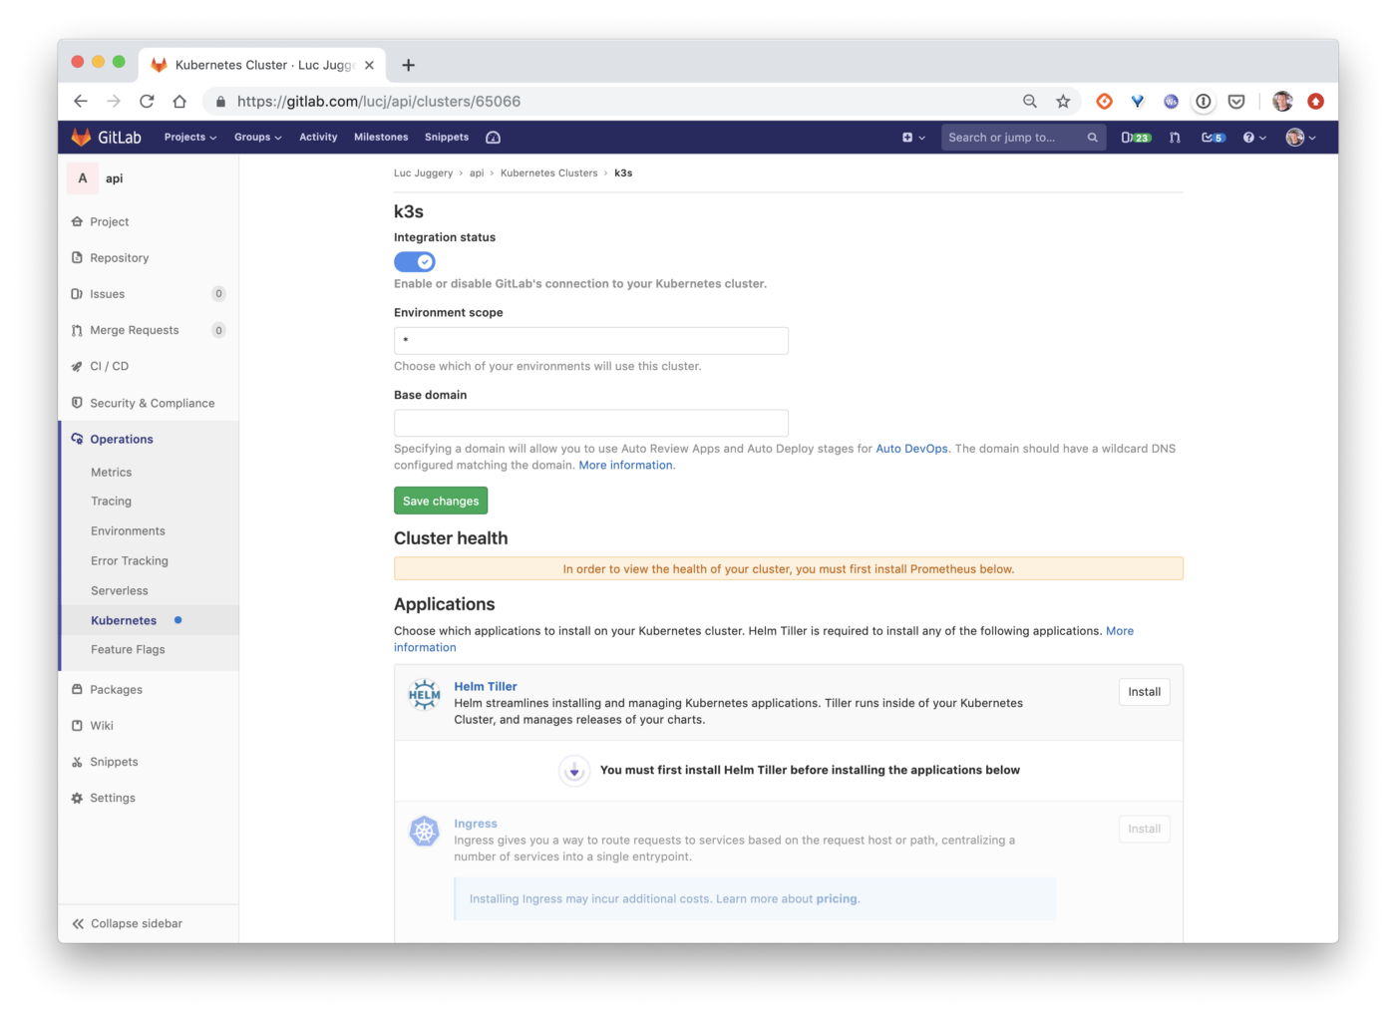
Task: Bookmark page with the star icon
Action: tap(1063, 101)
